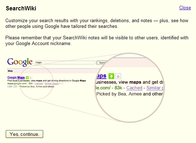Image resolution: width=196 pixels, height=143 pixels.
Task: Click the small green promote icon beside Google Maps
Action: pos(27,78)
